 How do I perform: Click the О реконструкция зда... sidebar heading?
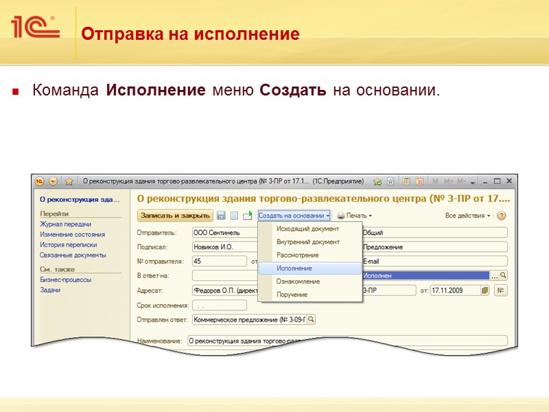point(80,199)
